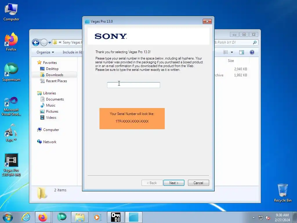Open Music library
The image size is (297, 223).
pyautogui.click(x=50, y=105)
